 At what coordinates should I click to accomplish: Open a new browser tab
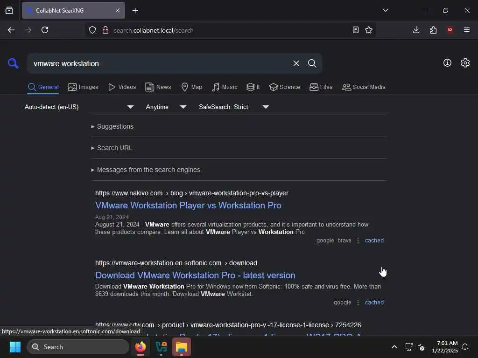(x=135, y=11)
